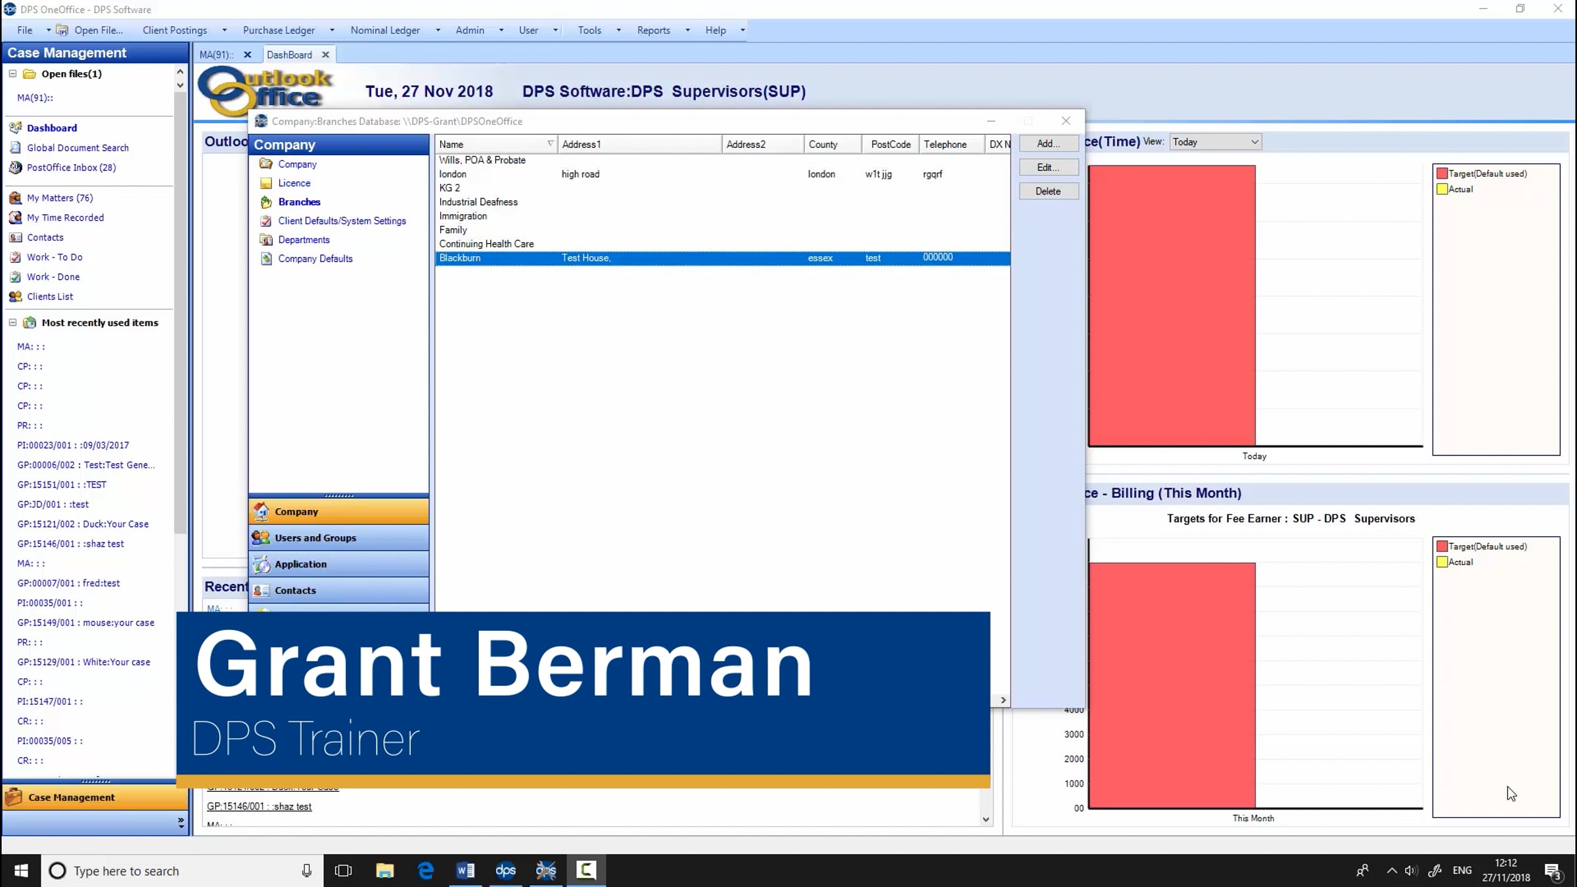Expand the Nominal Ledger dropdown arrow

(x=438, y=30)
